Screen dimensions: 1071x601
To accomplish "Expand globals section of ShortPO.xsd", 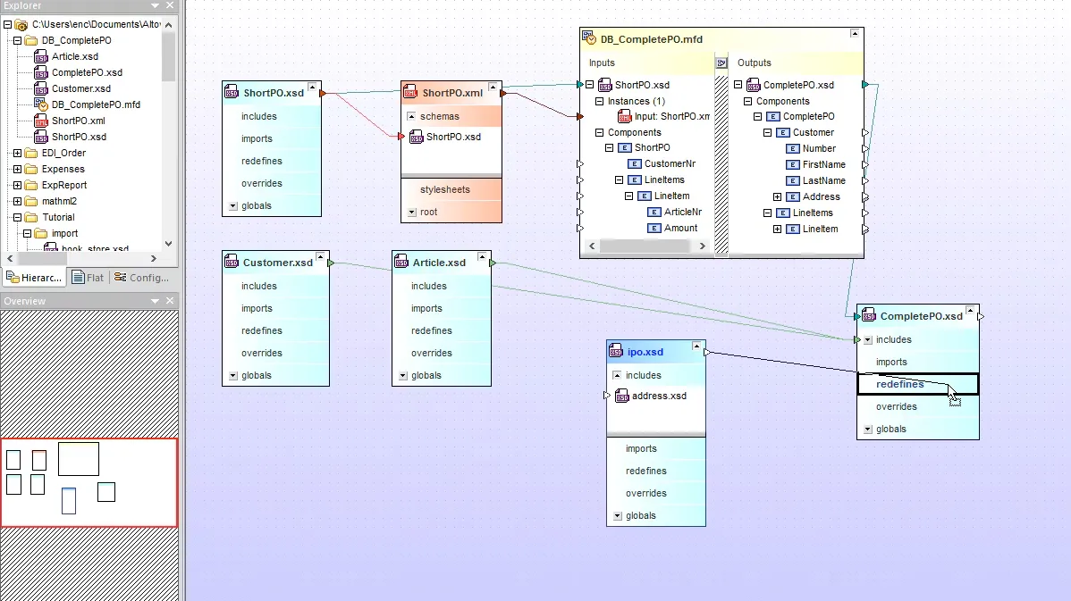I will click(233, 206).
